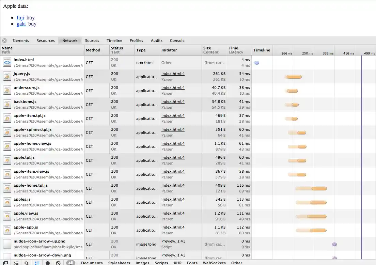Open the Console tab
376x265 pixels.
[x=177, y=41]
